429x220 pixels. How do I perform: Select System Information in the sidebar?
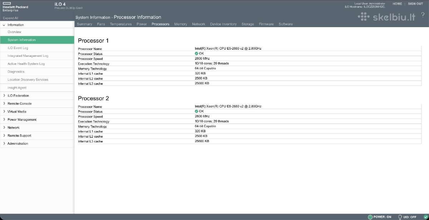coord(37,40)
